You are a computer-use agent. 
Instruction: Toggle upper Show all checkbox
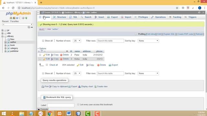coord(43,41)
